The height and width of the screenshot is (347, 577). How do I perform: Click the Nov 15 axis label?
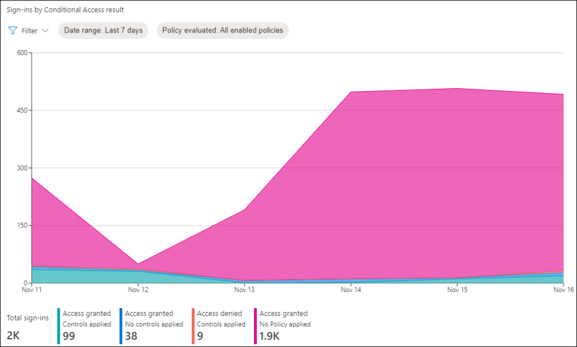pos(457,290)
